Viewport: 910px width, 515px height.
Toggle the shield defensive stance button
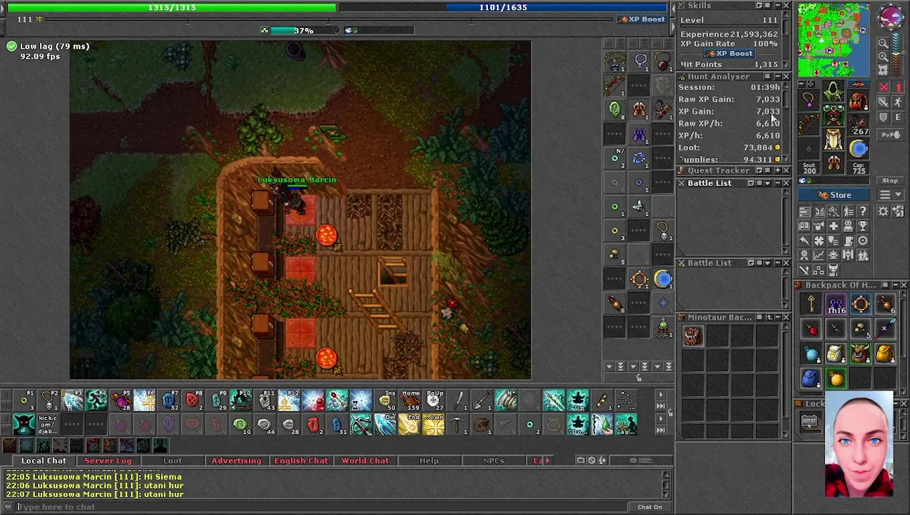pyautogui.click(x=883, y=117)
